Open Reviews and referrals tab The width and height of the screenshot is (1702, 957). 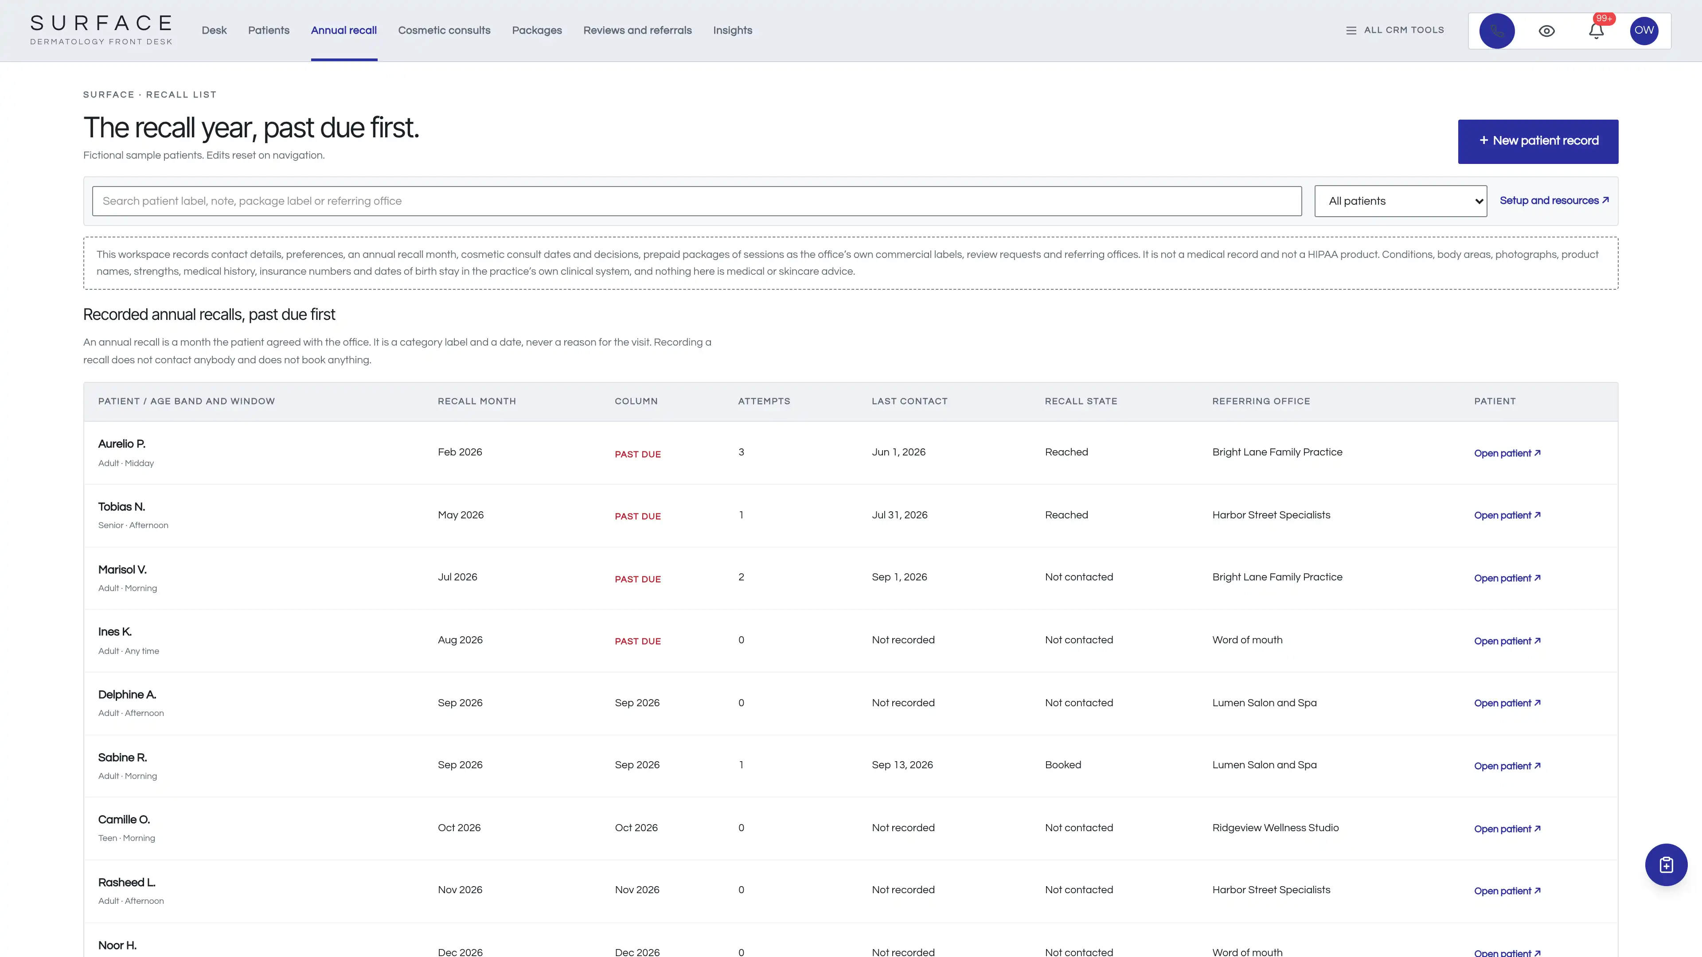point(637,31)
